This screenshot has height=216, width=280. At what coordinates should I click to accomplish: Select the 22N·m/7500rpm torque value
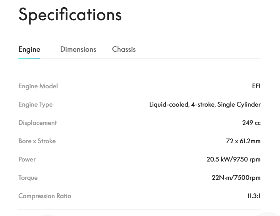pyautogui.click(x=236, y=178)
